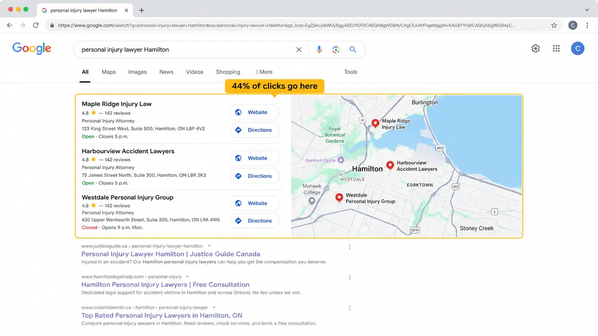Open Google settings gear icon

click(536, 48)
